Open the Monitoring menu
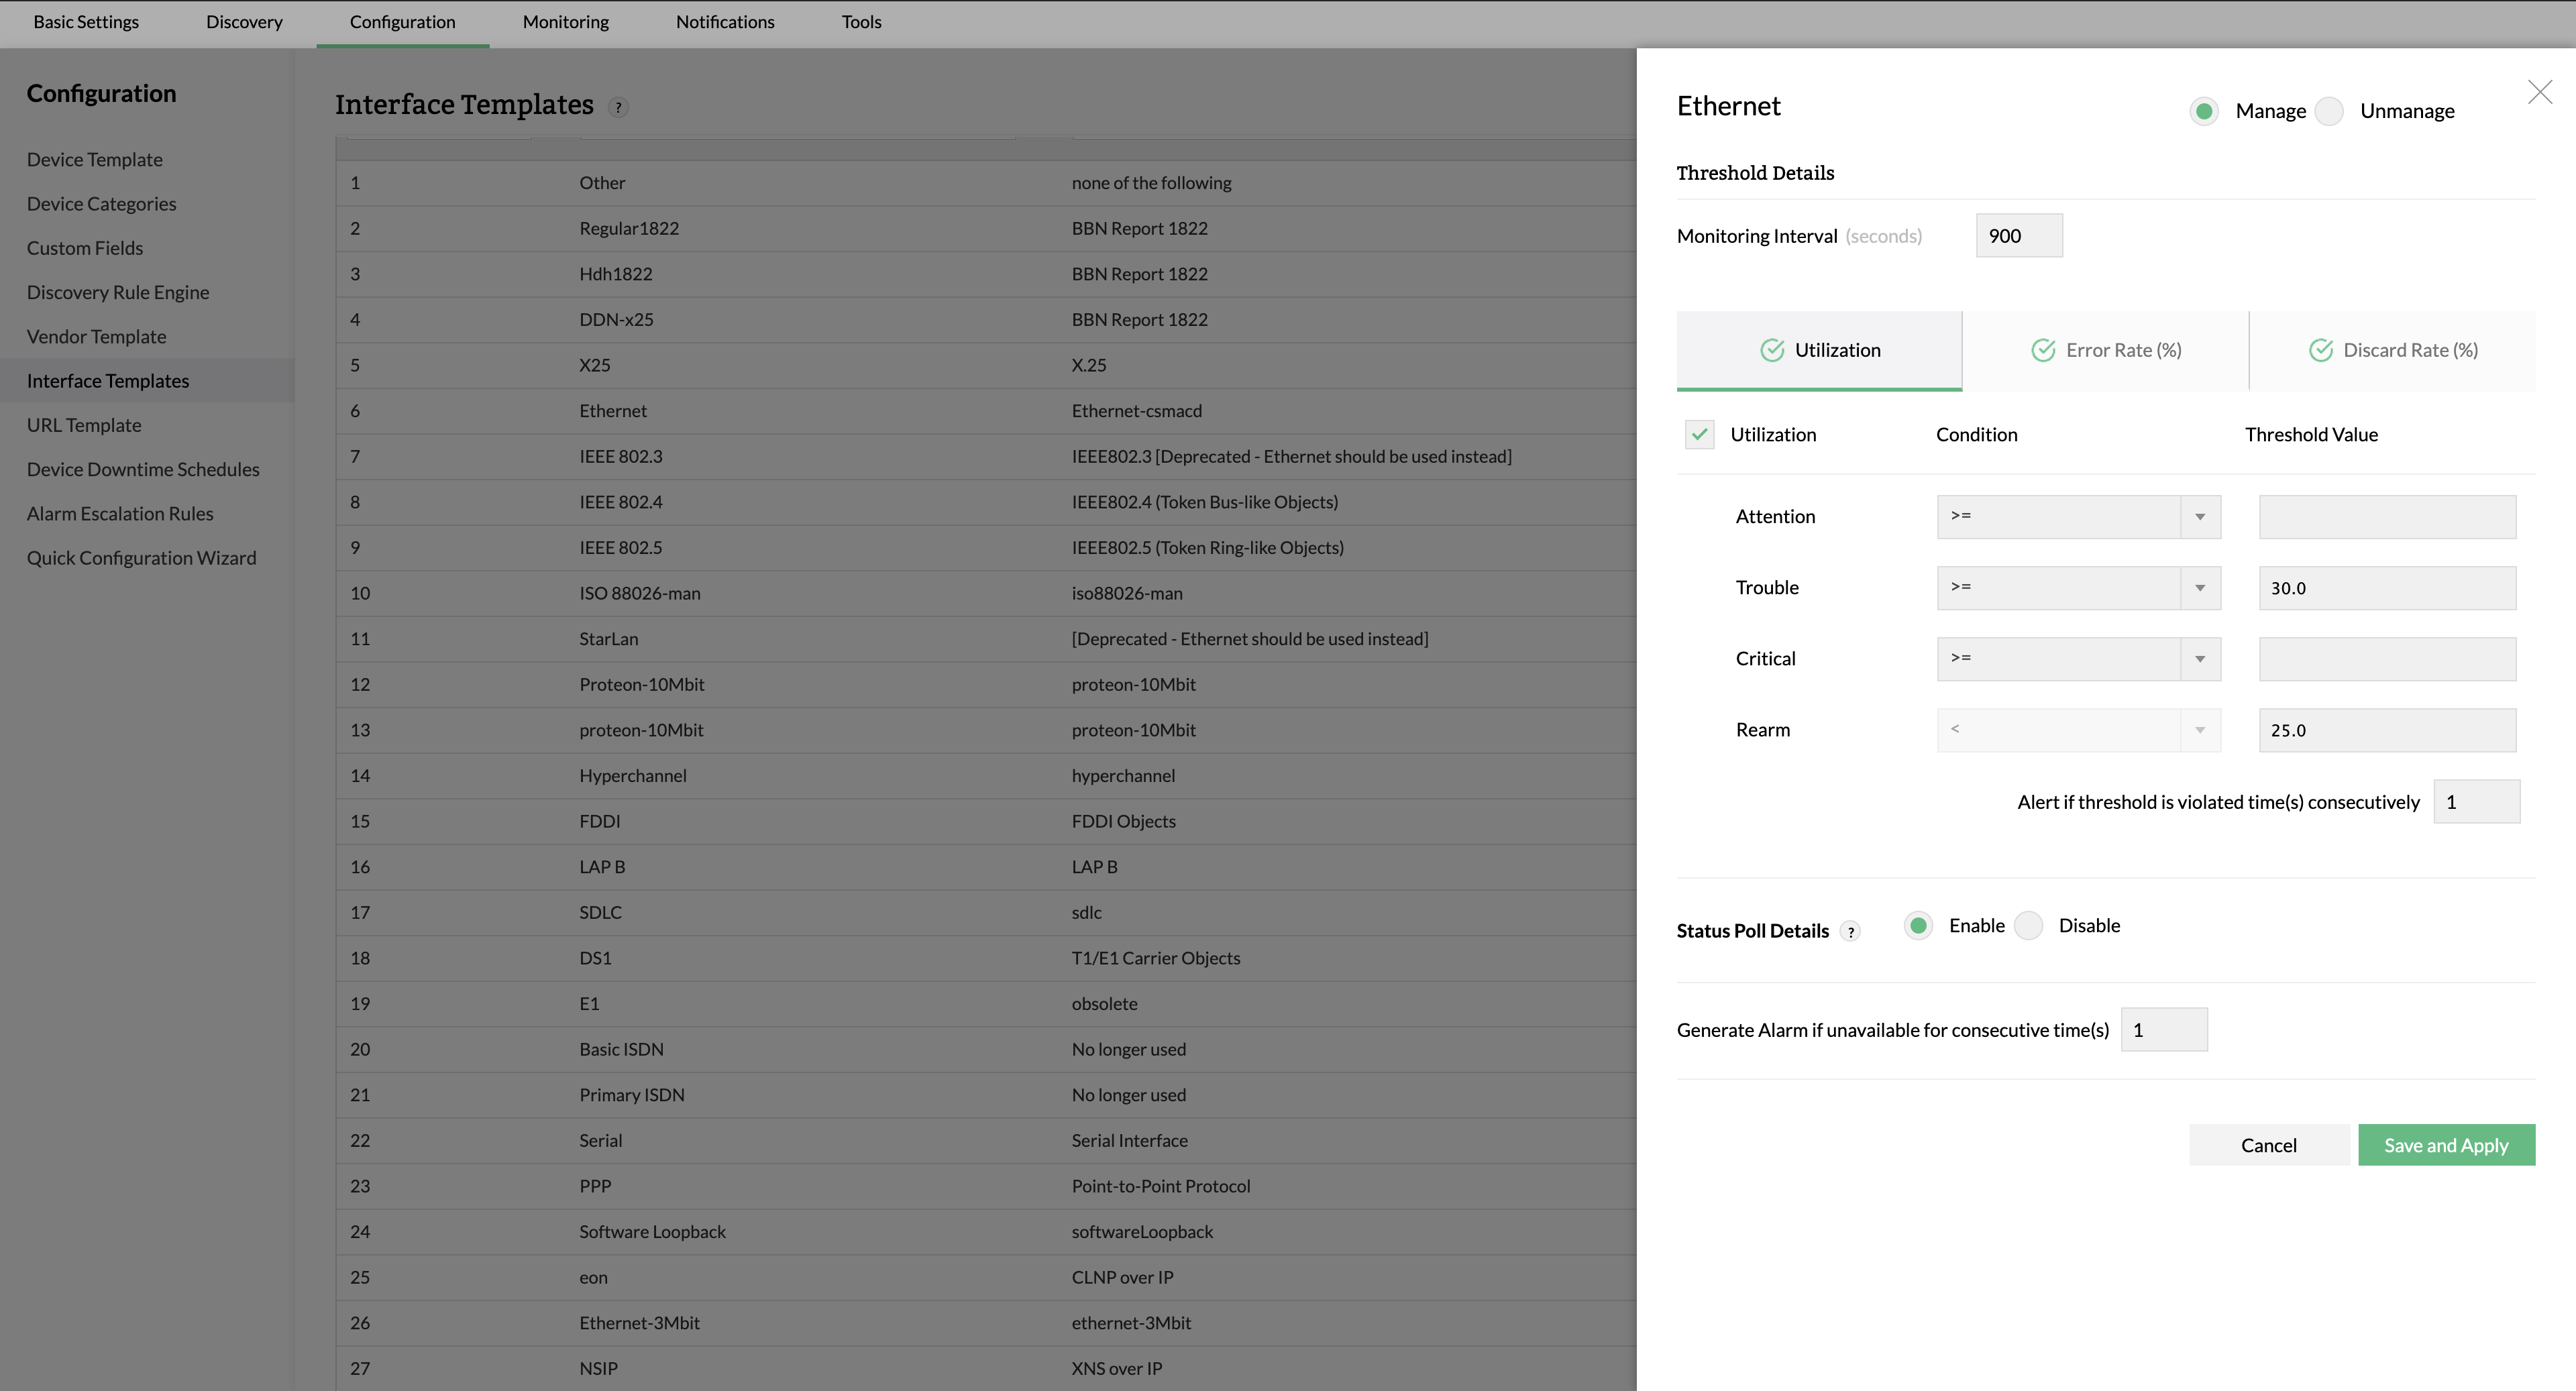Screen dimensions: 2576x1391 click(565, 21)
